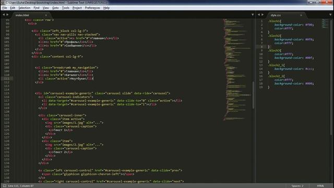Open the Project menu
The height and width of the screenshot is (188, 334).
coord(77,8)
